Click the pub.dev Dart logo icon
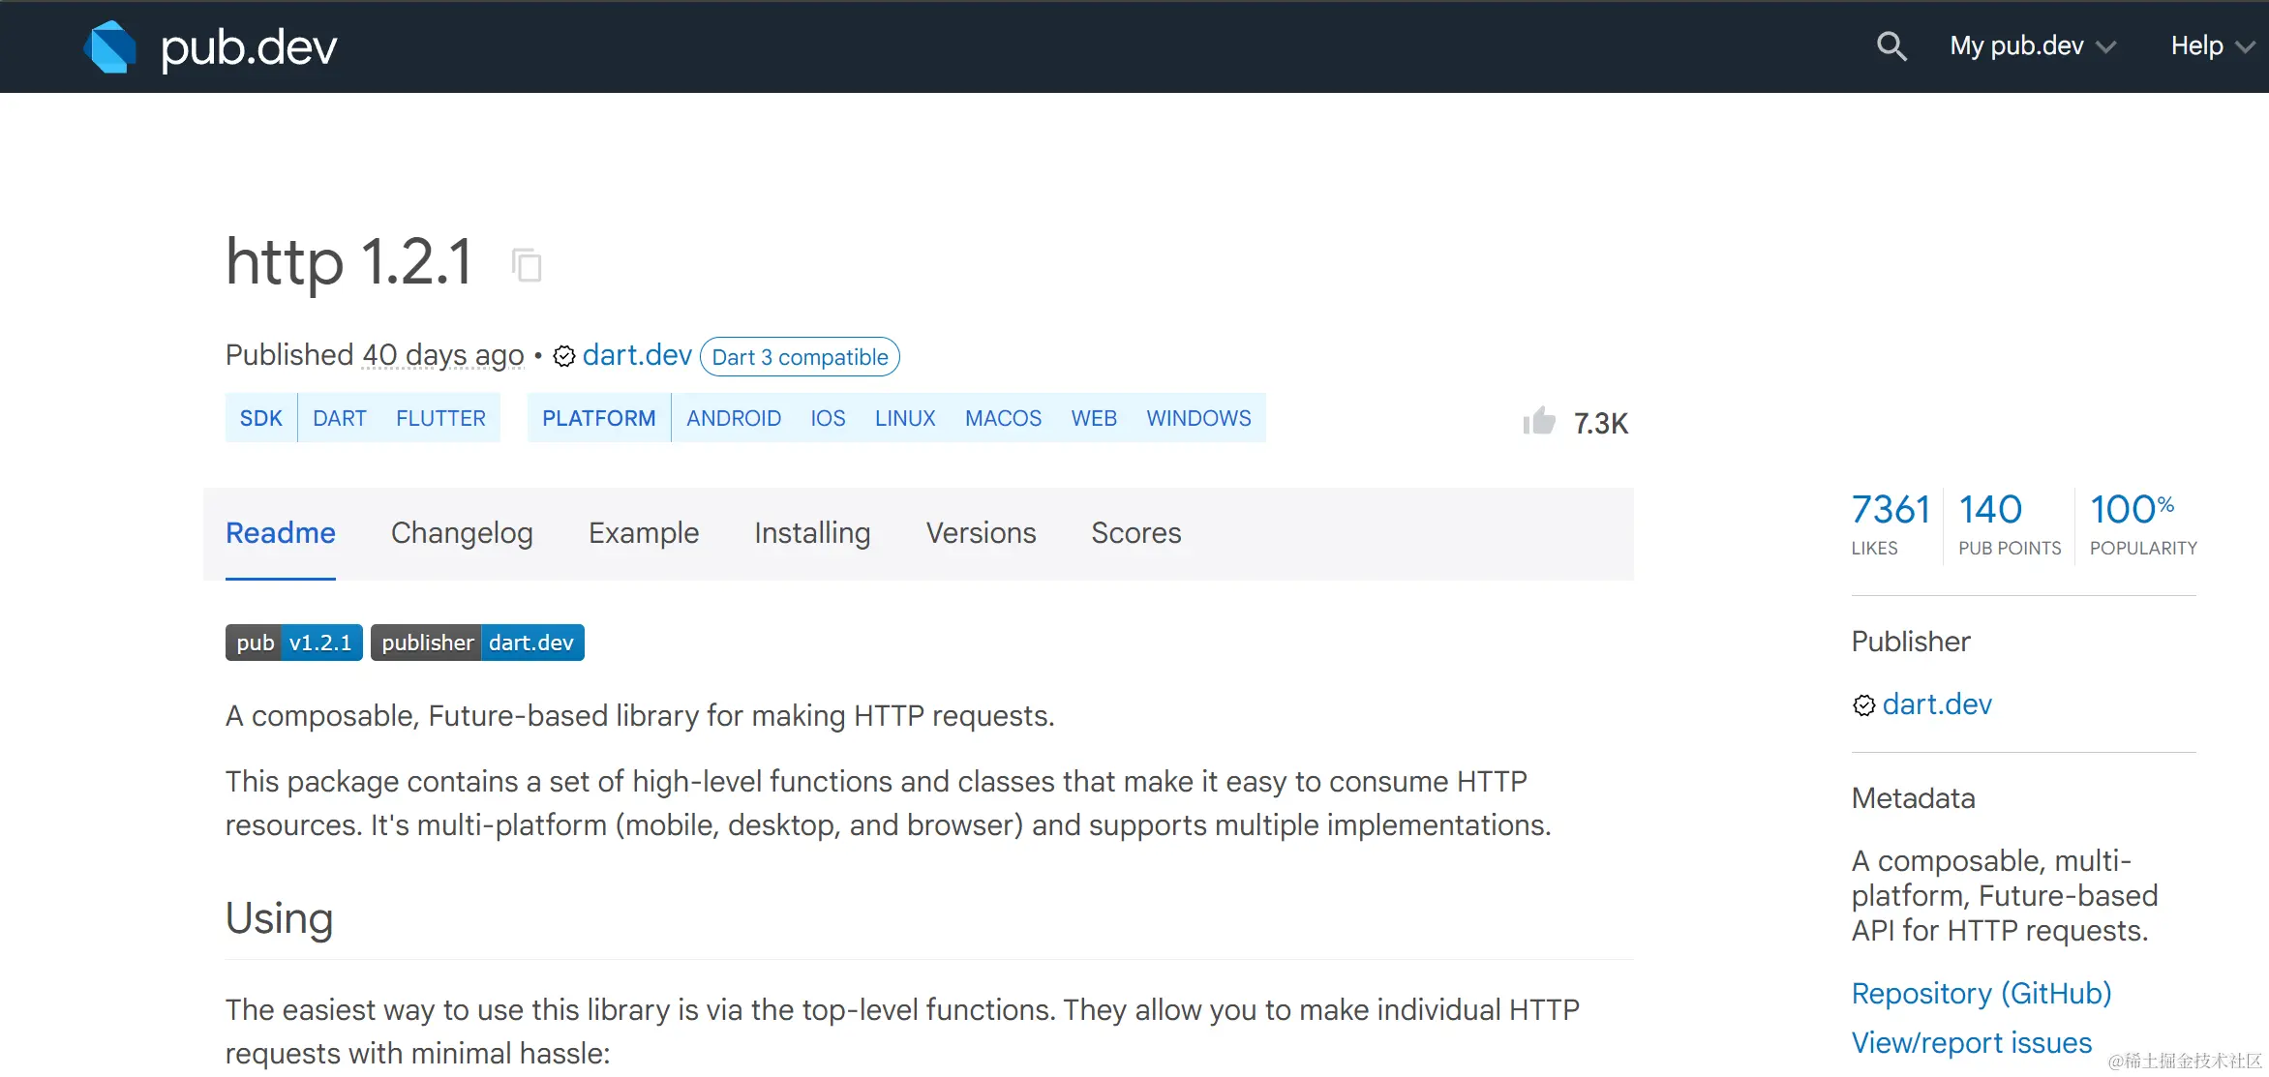The image size is (2269, 1077). (109, 46)
